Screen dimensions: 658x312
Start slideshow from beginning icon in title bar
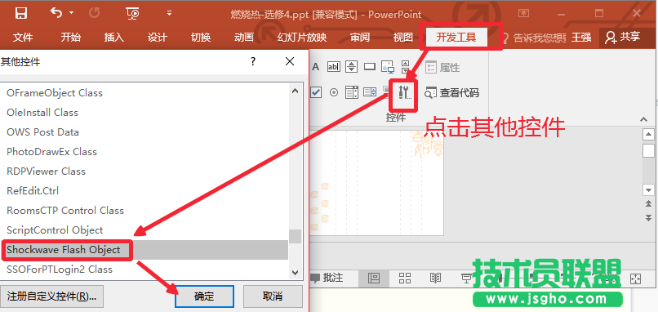(x=132, y=13)
